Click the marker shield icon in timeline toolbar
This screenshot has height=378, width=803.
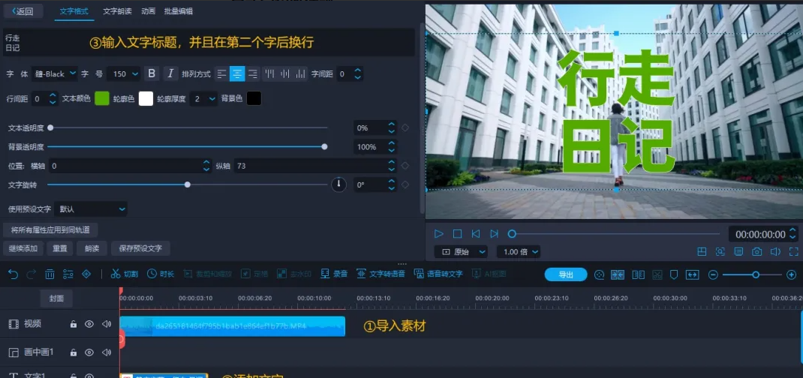pyautogui.click(x=674, y=274)
